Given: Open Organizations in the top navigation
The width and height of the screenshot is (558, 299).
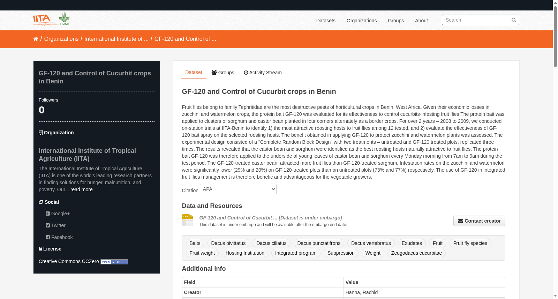Looking at the screenshot, I should (362, 21).
